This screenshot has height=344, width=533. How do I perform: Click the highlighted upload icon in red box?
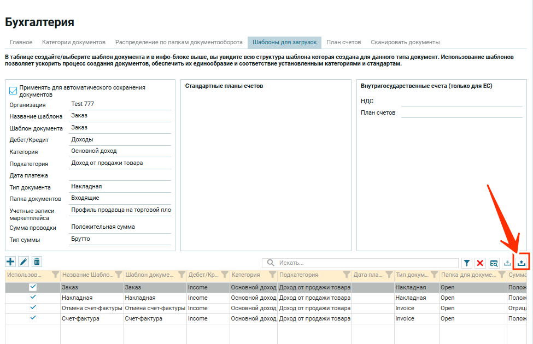(x=522, y=263)
